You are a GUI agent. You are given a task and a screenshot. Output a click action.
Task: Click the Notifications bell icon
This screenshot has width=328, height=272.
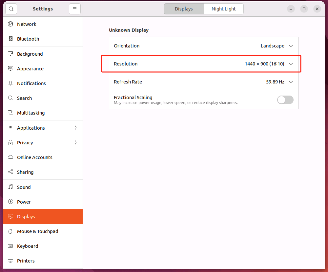click(x=10, y=83)
